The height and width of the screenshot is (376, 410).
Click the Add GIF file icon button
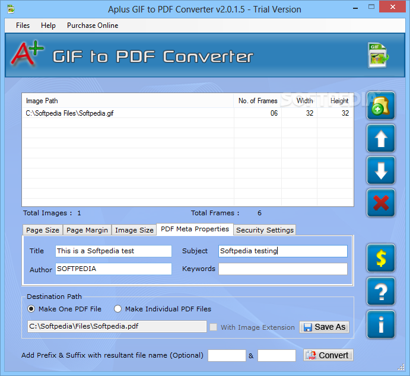(x=381, y=106)
